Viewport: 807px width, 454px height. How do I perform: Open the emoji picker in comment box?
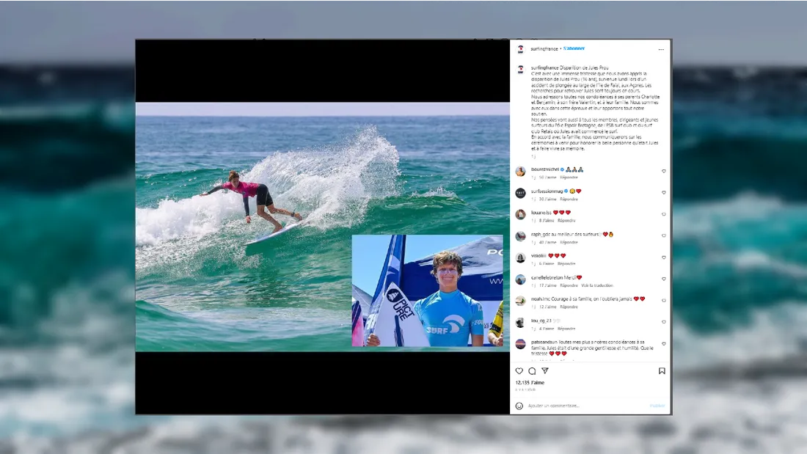click(519, 406)
